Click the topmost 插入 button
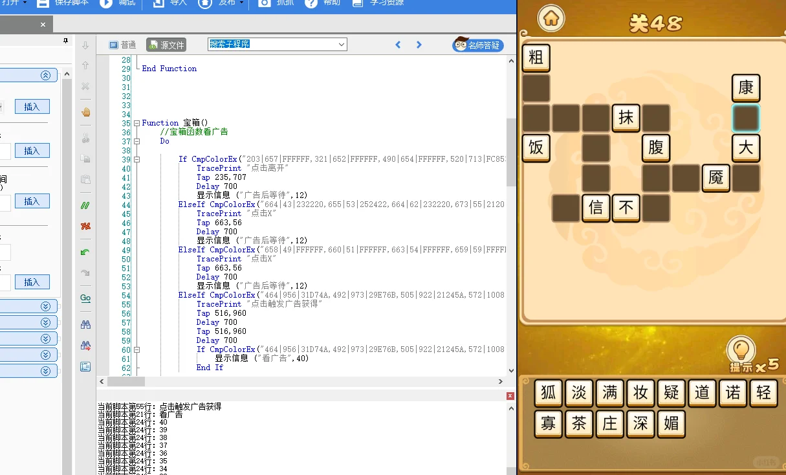Image resolution: width=786 pixels, height=475 pixels. pyautogui.click(x=32, y=107)
